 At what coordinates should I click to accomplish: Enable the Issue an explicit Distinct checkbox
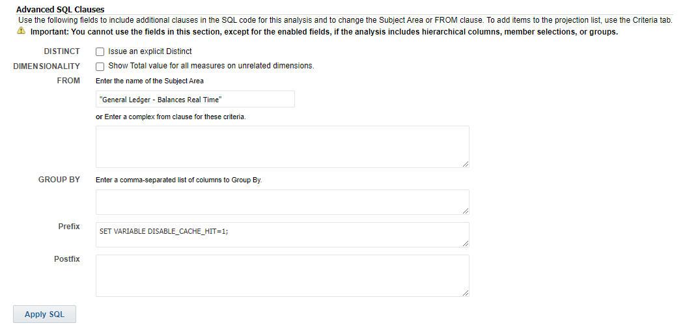pos(100,51)
